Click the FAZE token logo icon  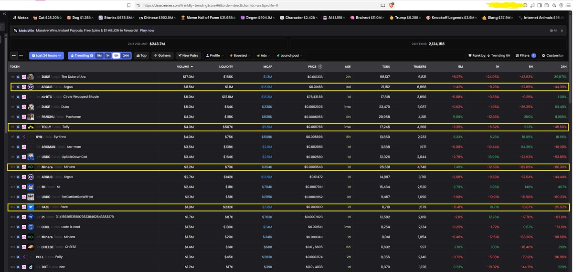pyautogui.click(x=31, y=207)
